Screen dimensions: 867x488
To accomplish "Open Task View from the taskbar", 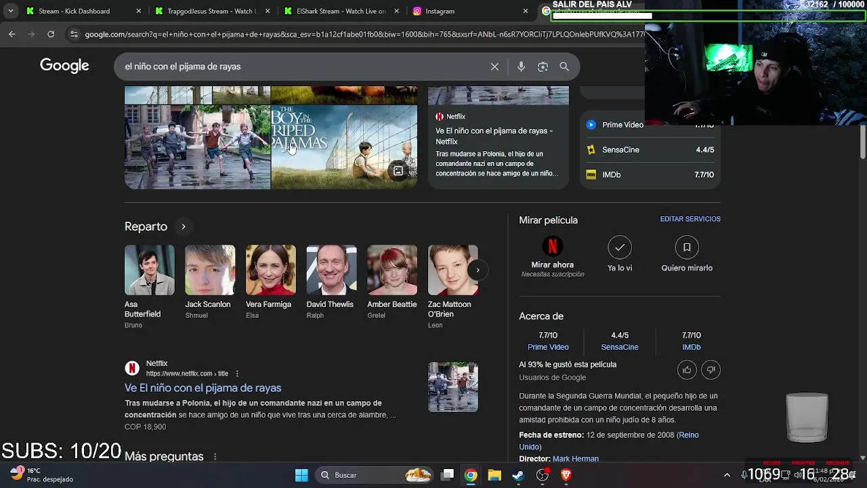I will pos(448,475).
